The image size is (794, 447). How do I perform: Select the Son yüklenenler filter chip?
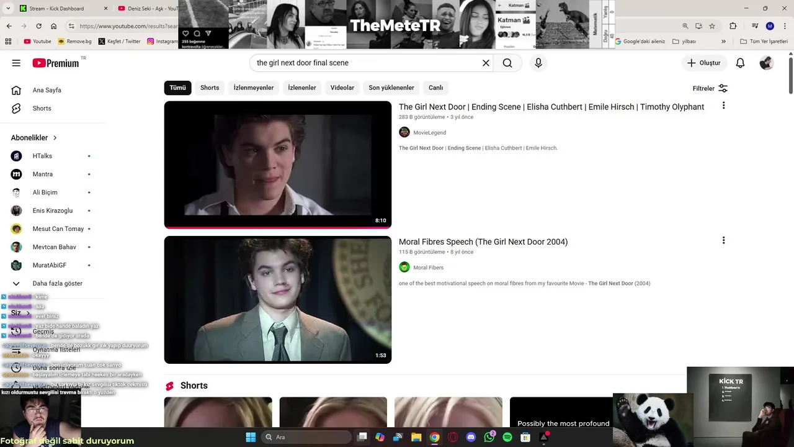[x=391, y=88]
